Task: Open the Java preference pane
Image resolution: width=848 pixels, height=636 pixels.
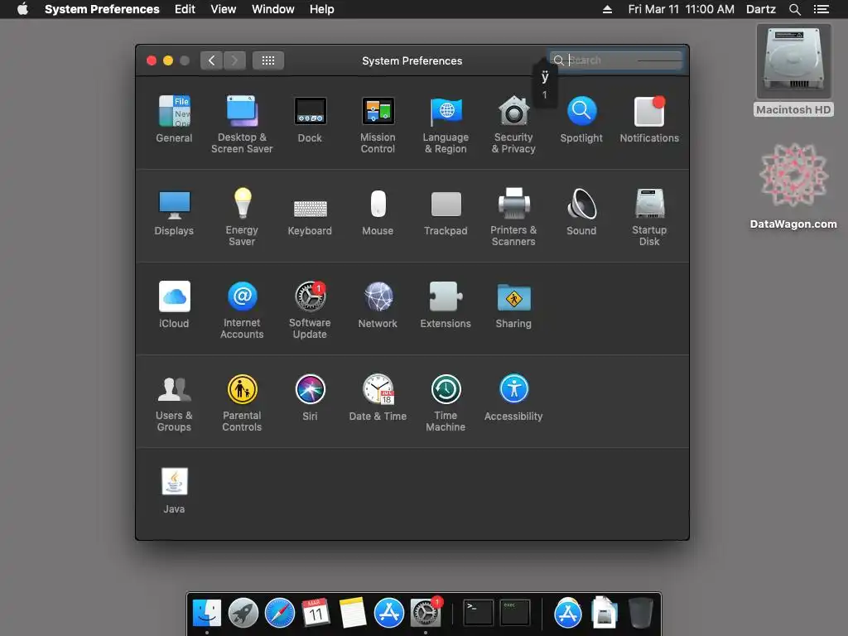Action: [174, 490]
